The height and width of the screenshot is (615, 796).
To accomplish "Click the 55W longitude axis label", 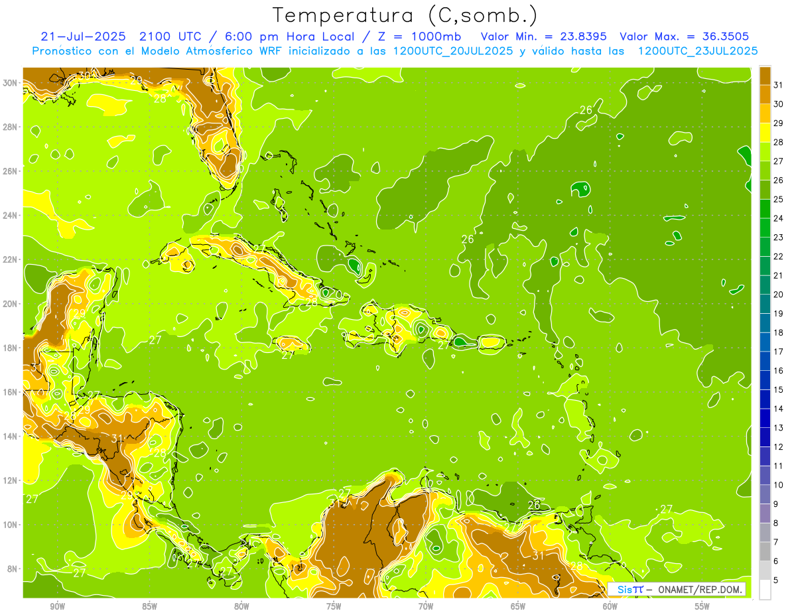I will tap(702, 606).
